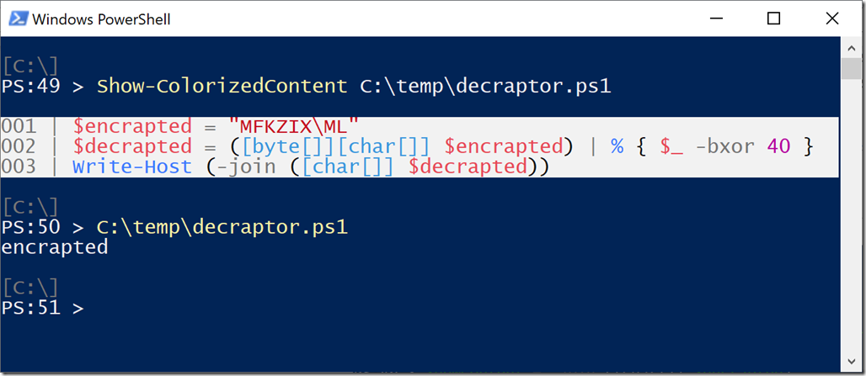The height and width of the screenshot is (376, 866).
Task: Click the Show-ColorizedContent command text
Action: pyautogui.click(x=222, y=87)
